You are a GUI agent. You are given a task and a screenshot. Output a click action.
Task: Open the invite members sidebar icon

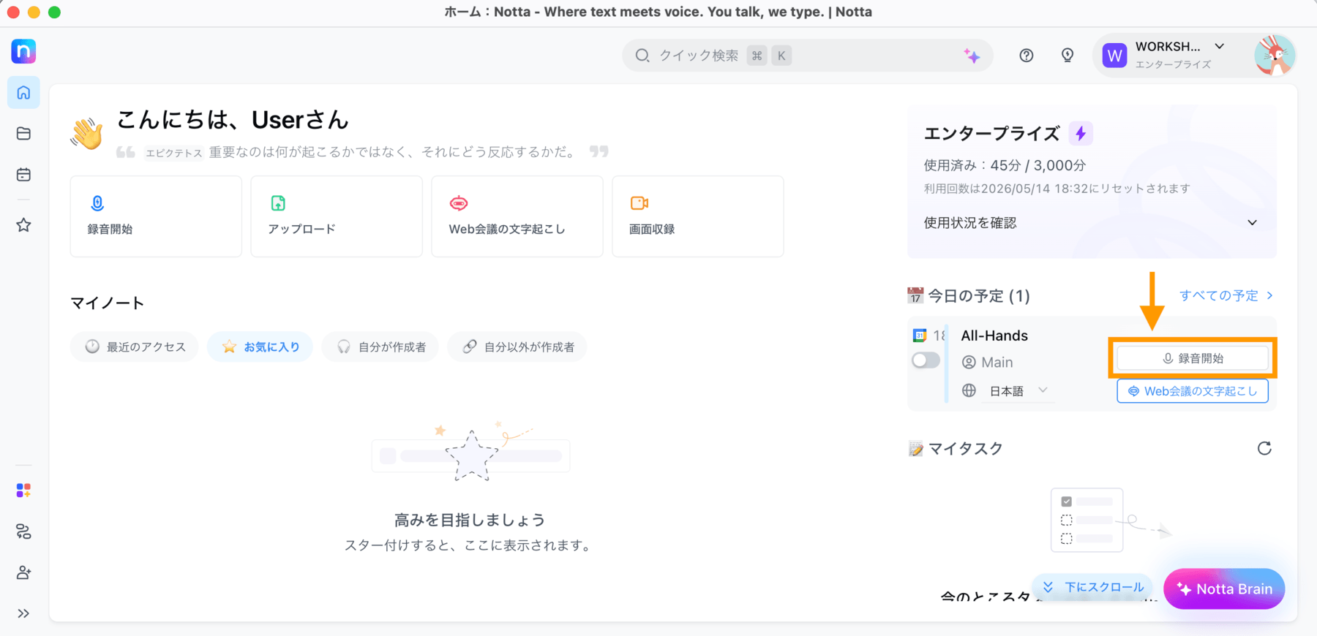pyautogui.click(x=23, y=572)
